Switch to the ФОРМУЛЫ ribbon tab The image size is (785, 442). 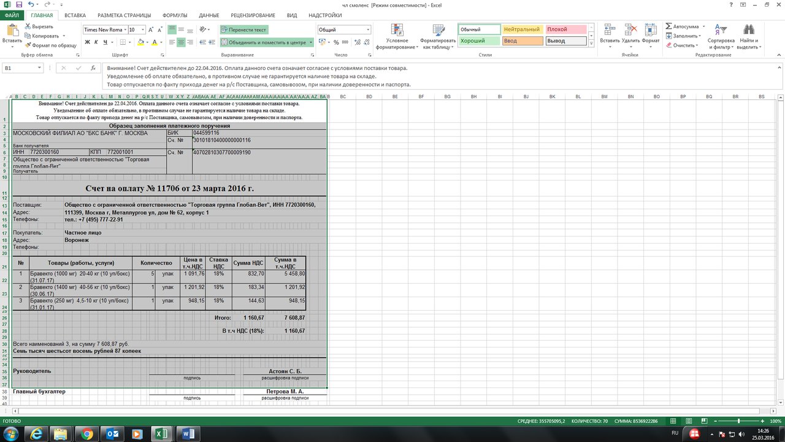[175, 14]
